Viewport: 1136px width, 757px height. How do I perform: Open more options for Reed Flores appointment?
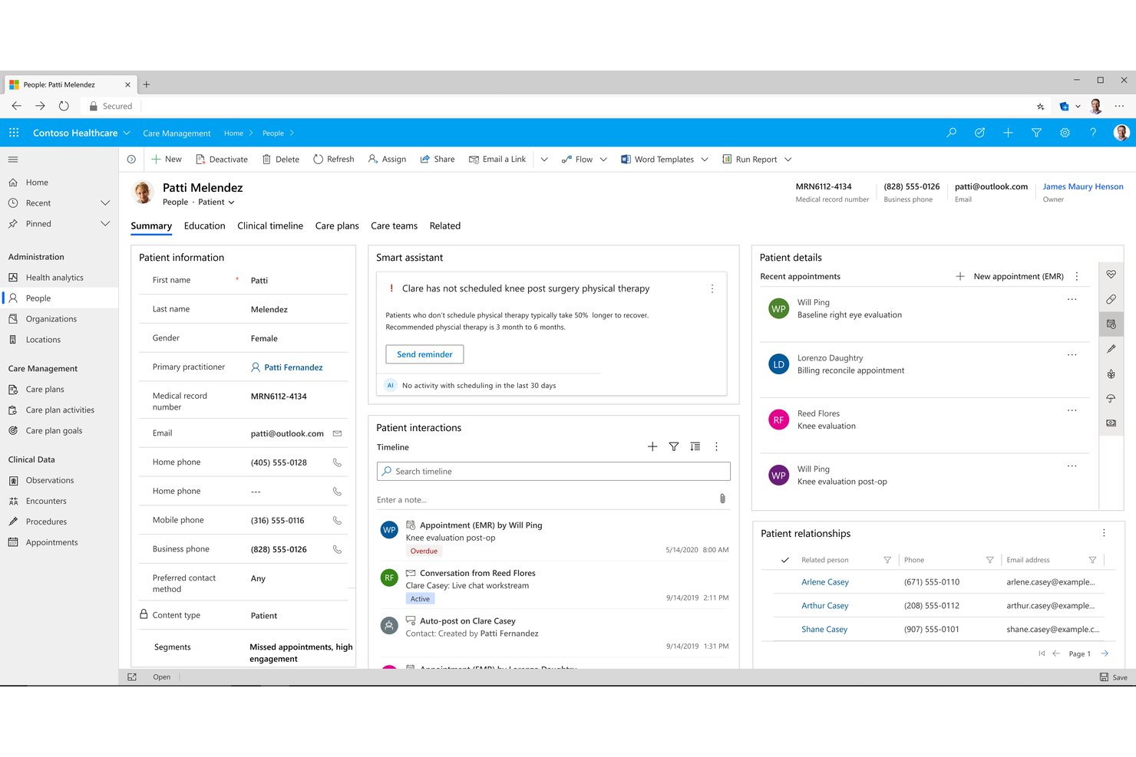coord(1072,410)
